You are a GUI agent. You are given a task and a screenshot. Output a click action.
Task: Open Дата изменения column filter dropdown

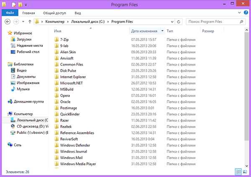[x=162, y=31]
